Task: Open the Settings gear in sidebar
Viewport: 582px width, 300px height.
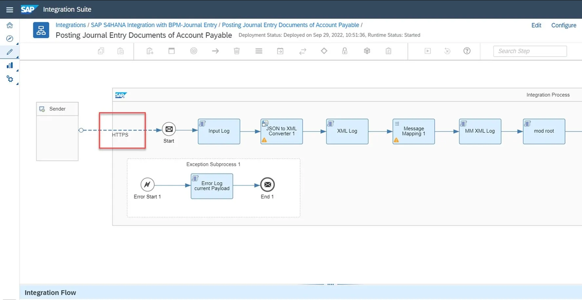Action: tap(10, 79)
